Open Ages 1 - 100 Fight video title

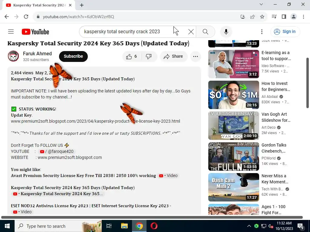273,210
